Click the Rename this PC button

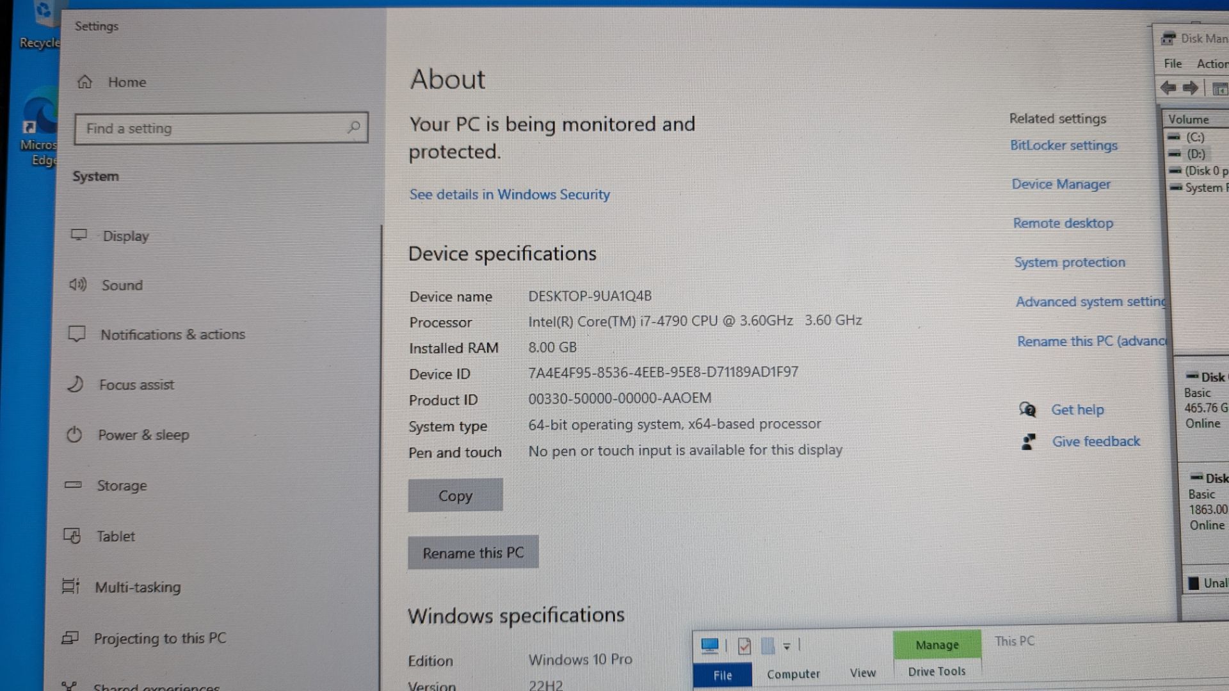[472, 553]
